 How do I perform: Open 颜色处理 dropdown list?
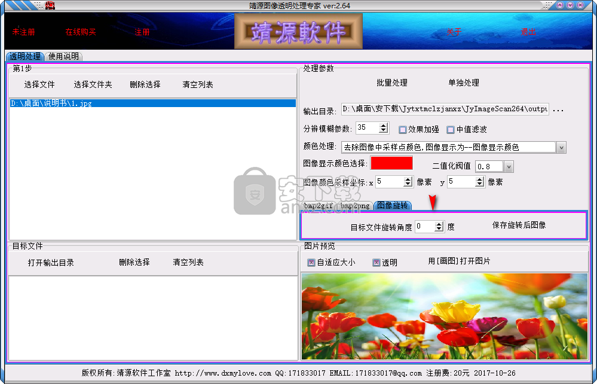[x=561, y=147]
